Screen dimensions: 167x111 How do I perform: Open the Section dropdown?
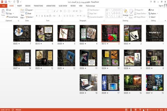[30, 17]
